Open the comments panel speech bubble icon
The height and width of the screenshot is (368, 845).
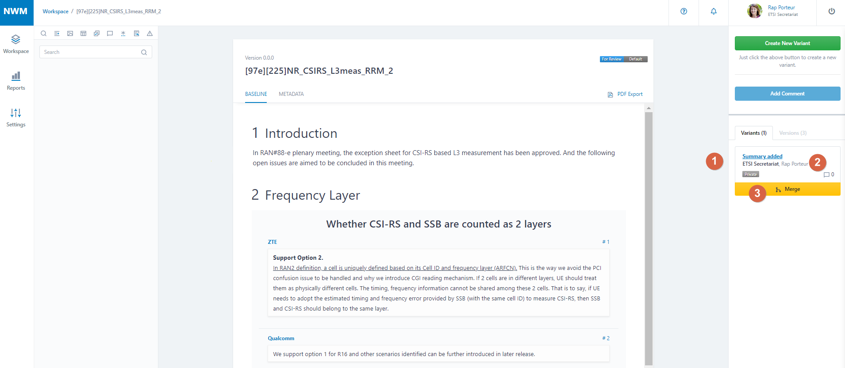point(110,34)
